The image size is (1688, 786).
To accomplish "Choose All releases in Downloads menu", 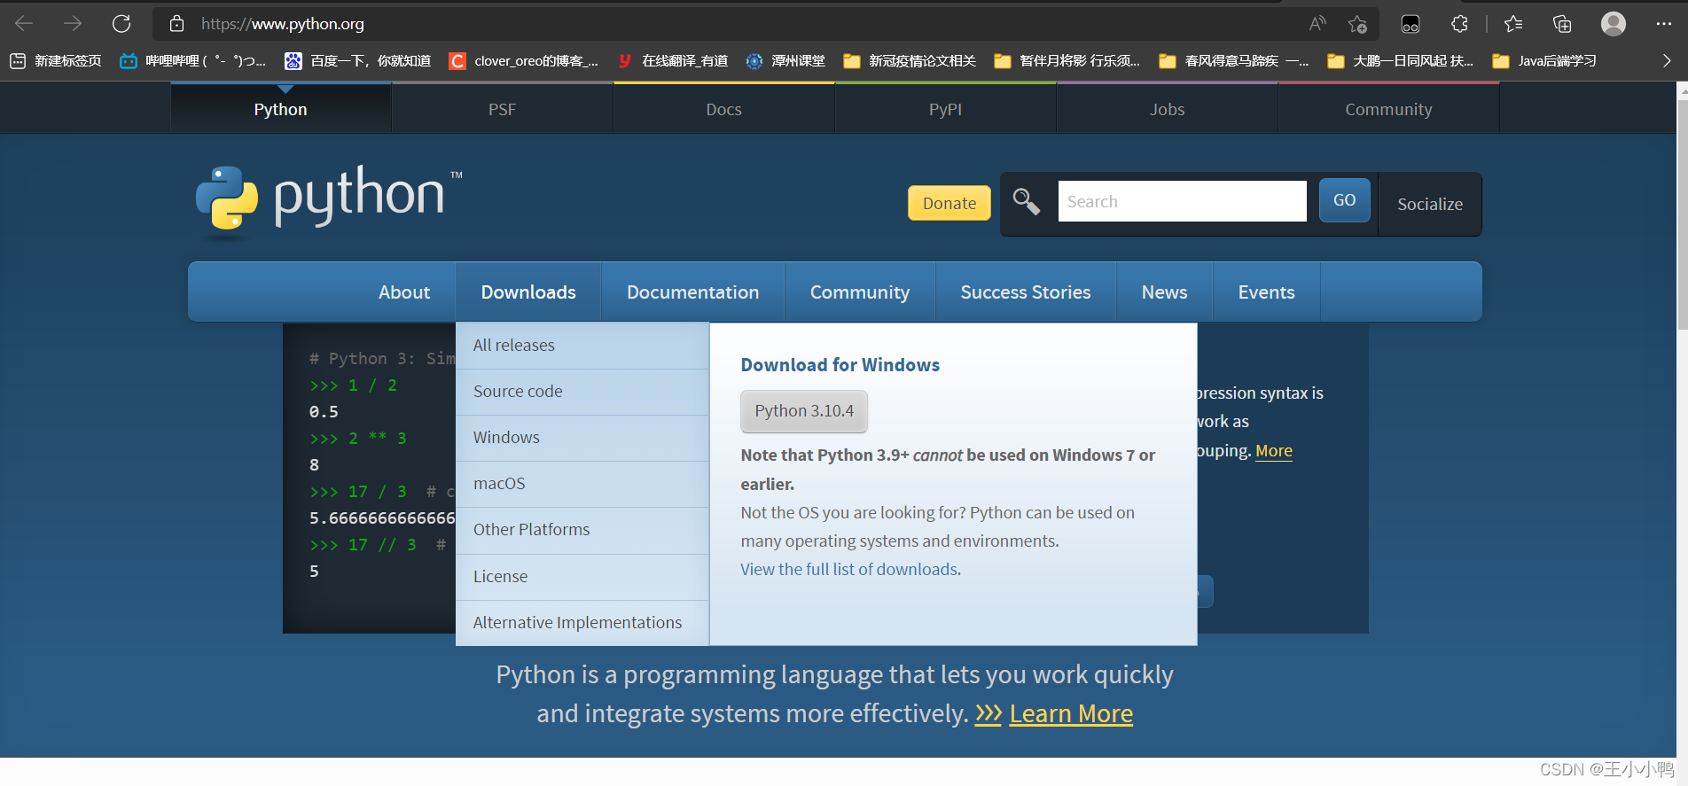I will (582, 346).
